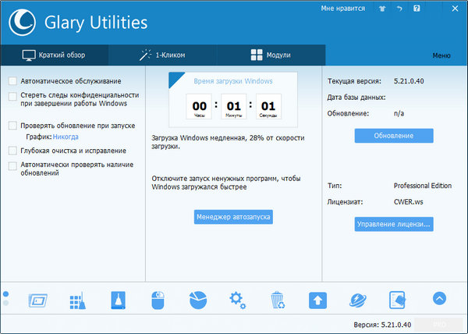Toggle Глубокая очистка и исправление checkbox
The image size is (468, 334).
tap(12, 150)
